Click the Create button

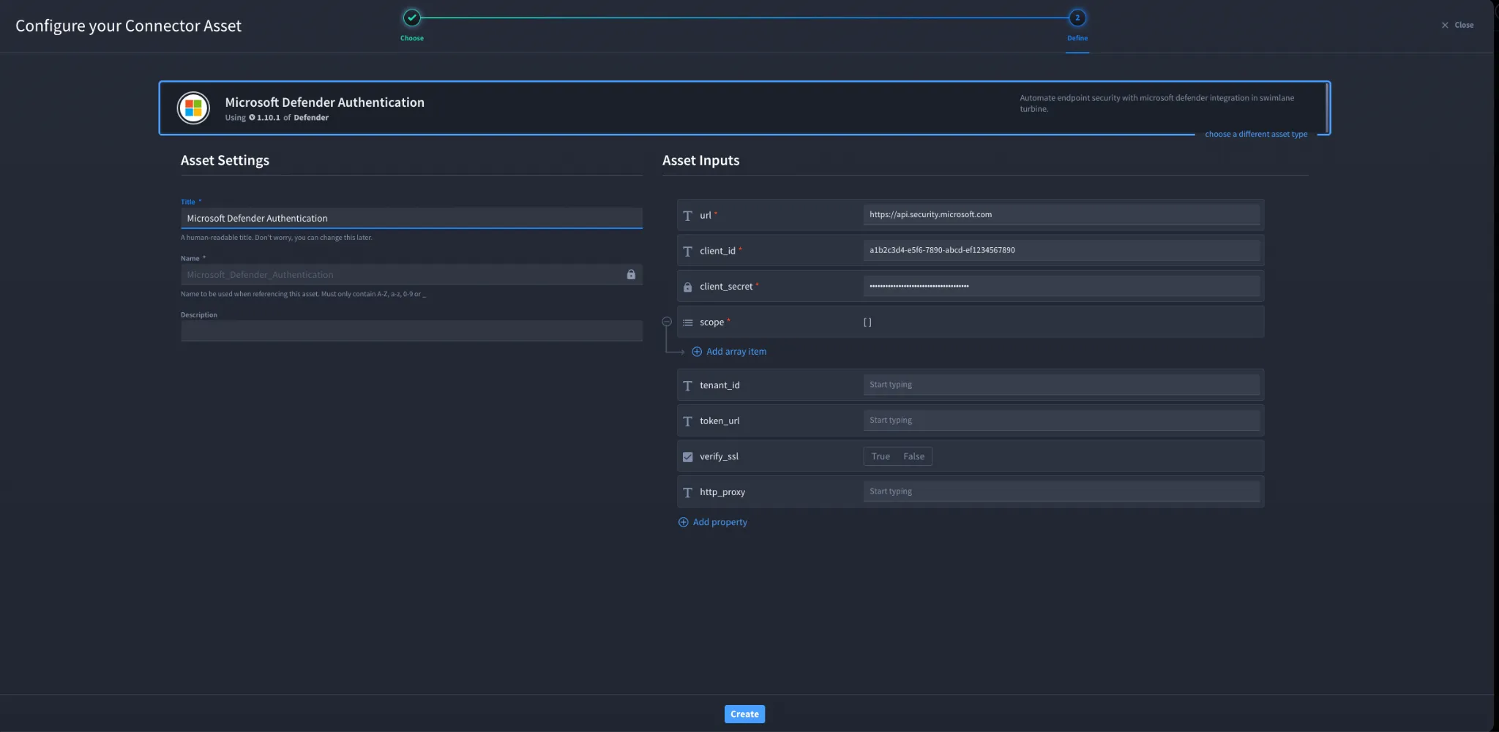click(x=744, y=714)
